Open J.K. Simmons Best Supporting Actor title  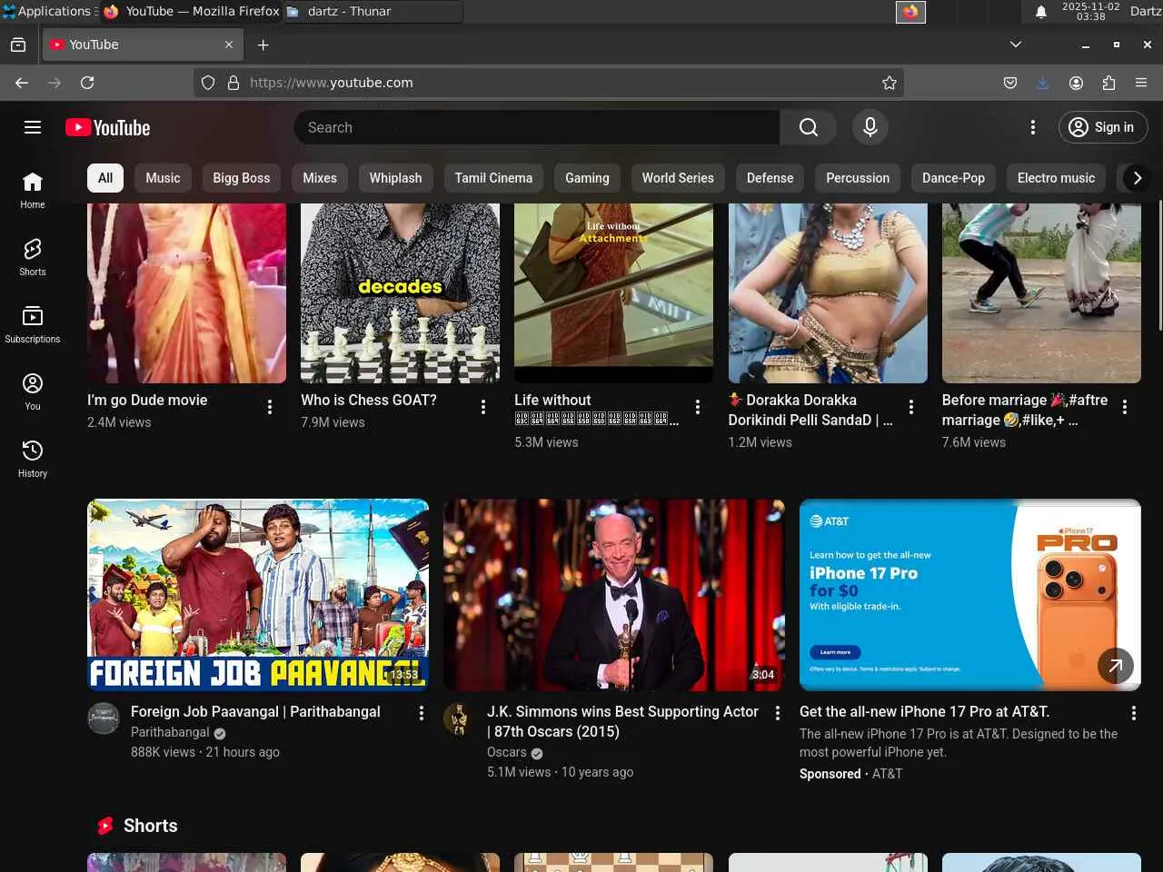point(622,721)
